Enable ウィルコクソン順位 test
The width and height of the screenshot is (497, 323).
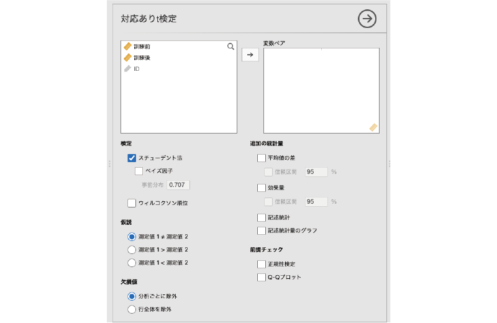(132, 202)
